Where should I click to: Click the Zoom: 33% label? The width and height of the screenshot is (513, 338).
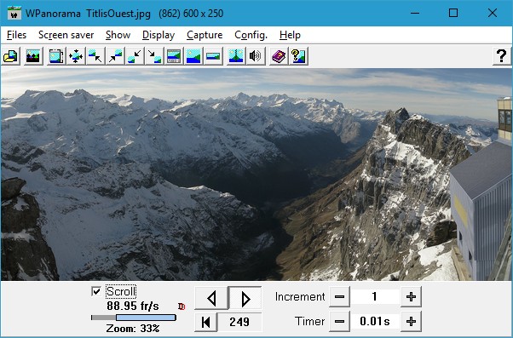coord(133,328)
